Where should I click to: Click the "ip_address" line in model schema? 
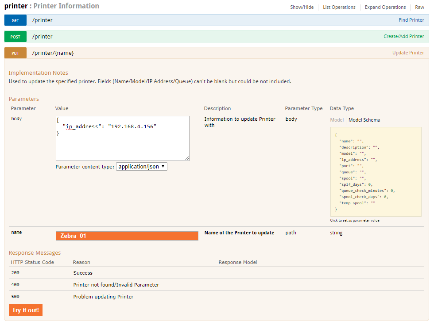358,160
